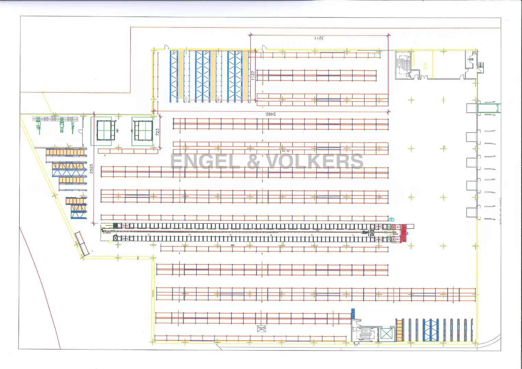Select the green crossed elevator box symbol
The height and width of the screenshot is (369, 522).
(387, 334)
